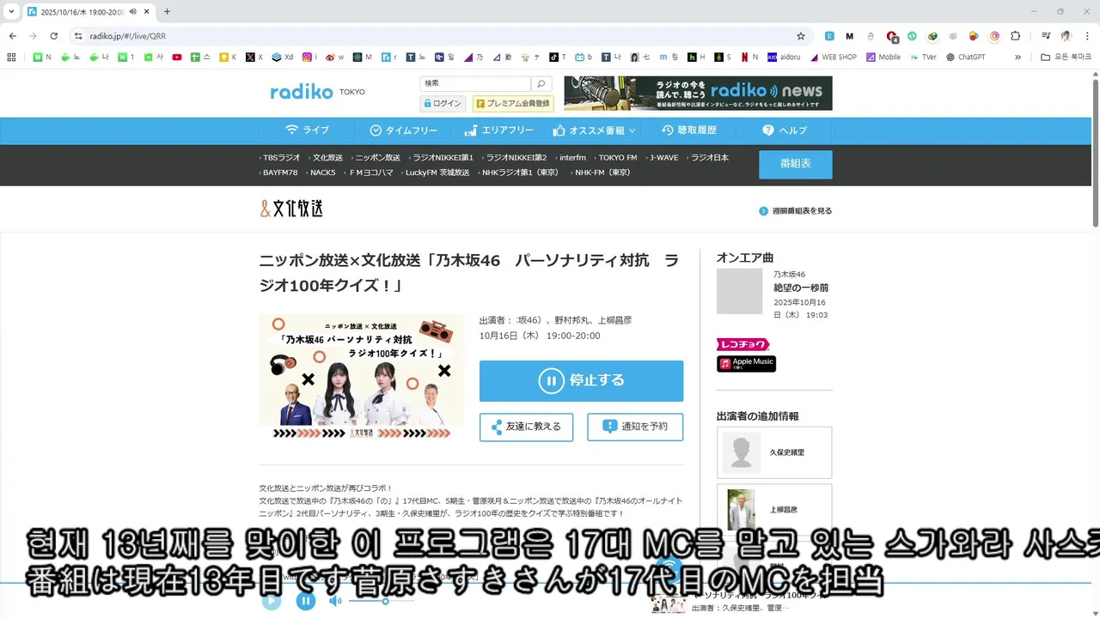Expand hidden bookmarks chevron

[1018, 58]
